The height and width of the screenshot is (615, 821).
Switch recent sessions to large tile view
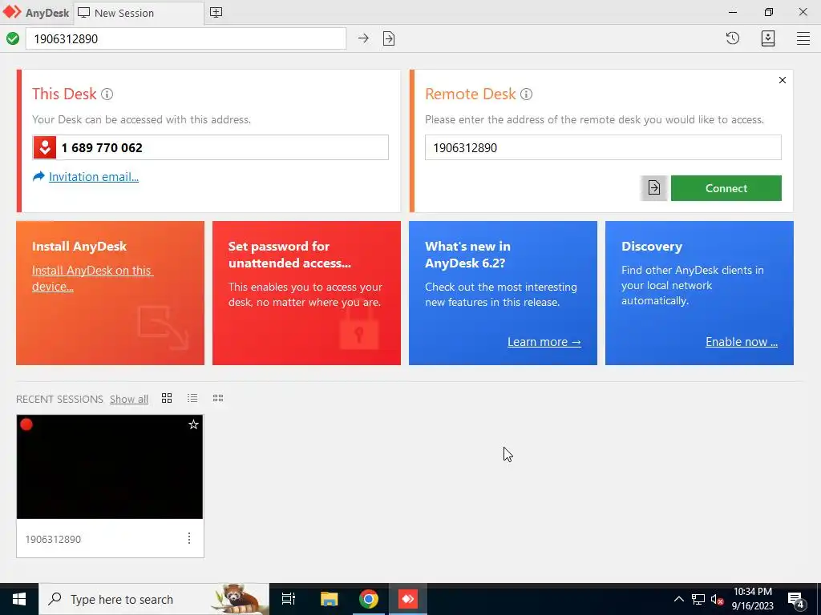pos(167,399)
